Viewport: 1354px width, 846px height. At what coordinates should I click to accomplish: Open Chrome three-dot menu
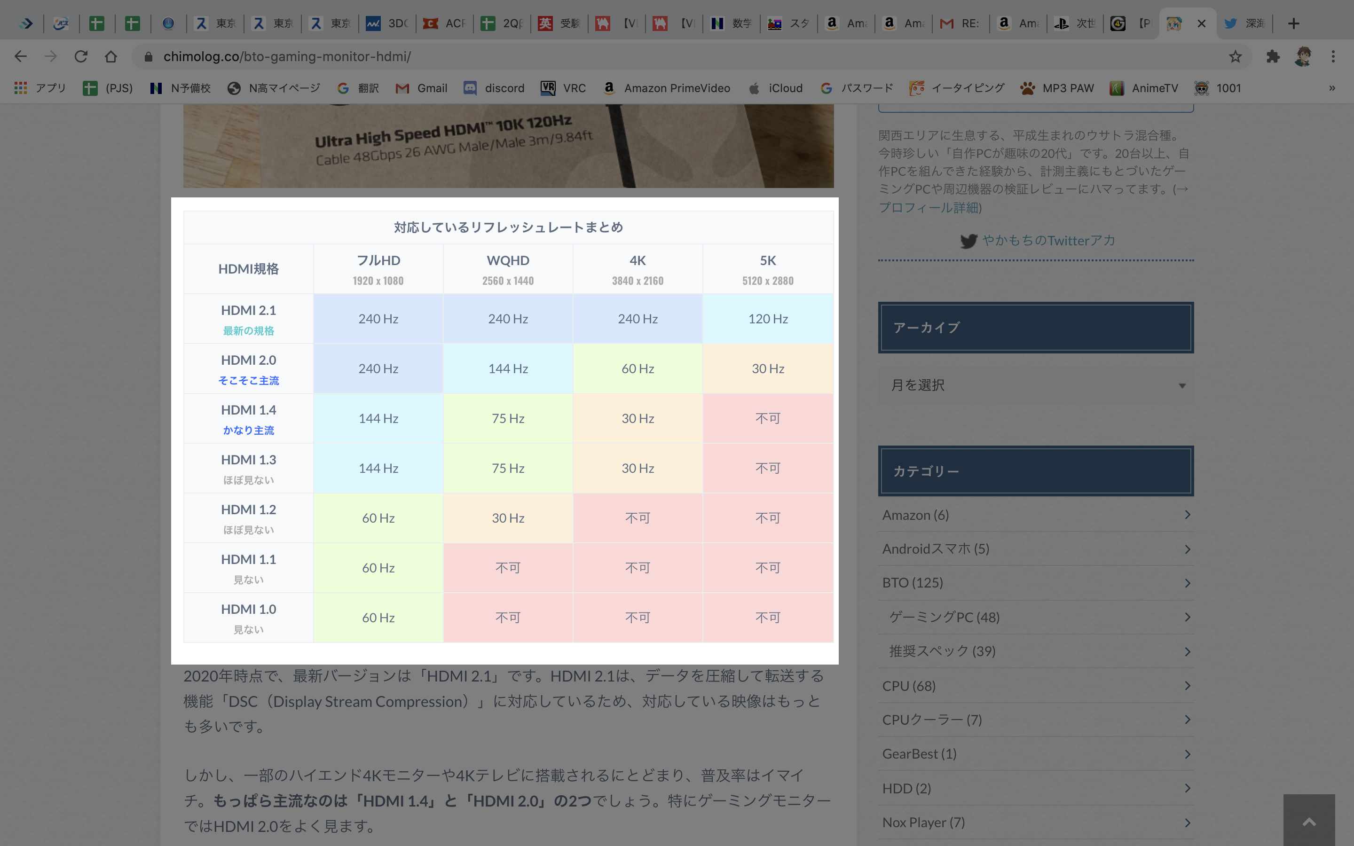pos(1333,56)
